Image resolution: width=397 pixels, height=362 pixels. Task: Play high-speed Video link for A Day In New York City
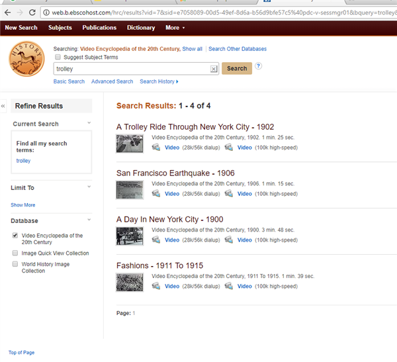(x=245, y=240)
